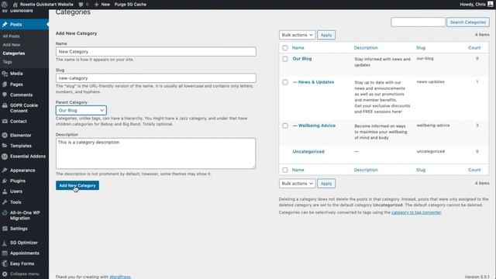Screen dimensions: 496x279
Task: Click the Media icon in sidebar
Action: 5,74
